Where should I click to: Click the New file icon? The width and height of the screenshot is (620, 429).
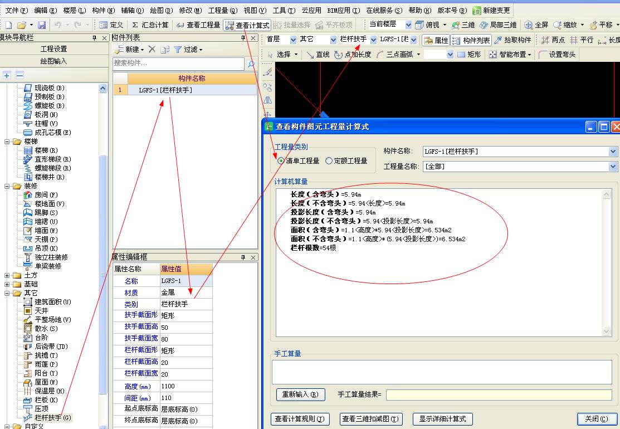[x=8, y=25]
